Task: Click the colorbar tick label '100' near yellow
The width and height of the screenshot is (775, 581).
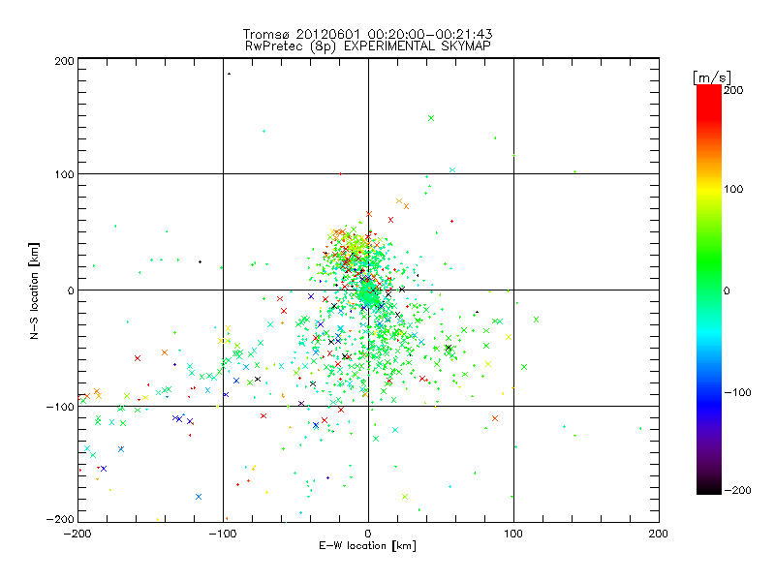Action: (733, 189)
